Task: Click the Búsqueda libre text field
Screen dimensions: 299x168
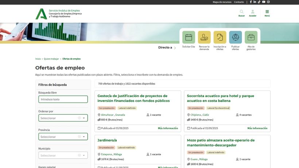Action: [x=63, y=99]
